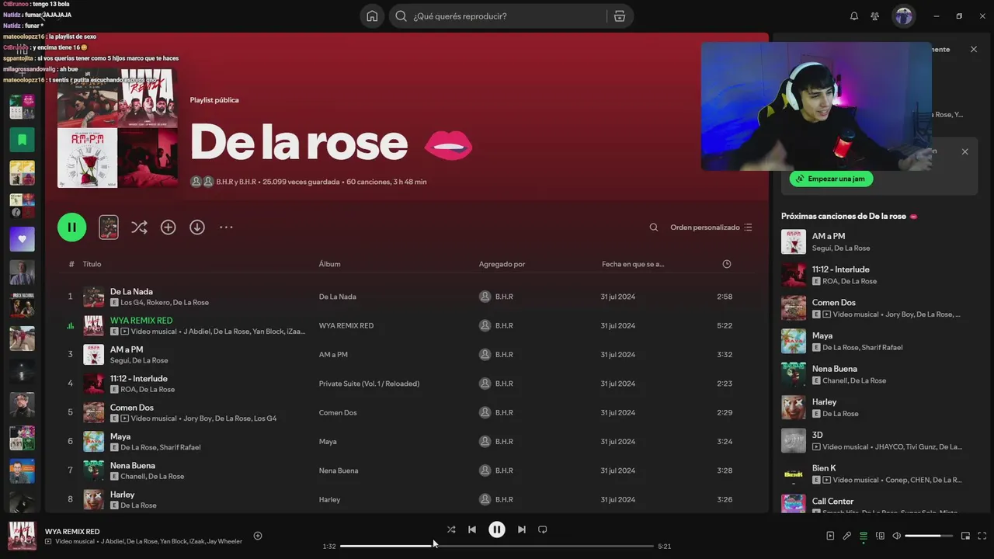
Task: Dismiss the jam card with its X
Action: [964, 151]
